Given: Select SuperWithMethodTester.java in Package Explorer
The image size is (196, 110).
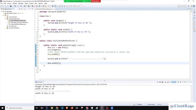Looking at the screenshot, I should [18, 24].
